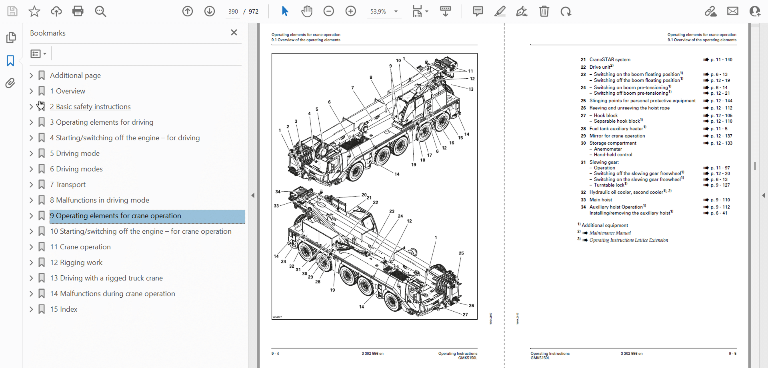This screenshot has width=768, height=368.
Task: Select the Hand pan tool
Action: [307, 11]
